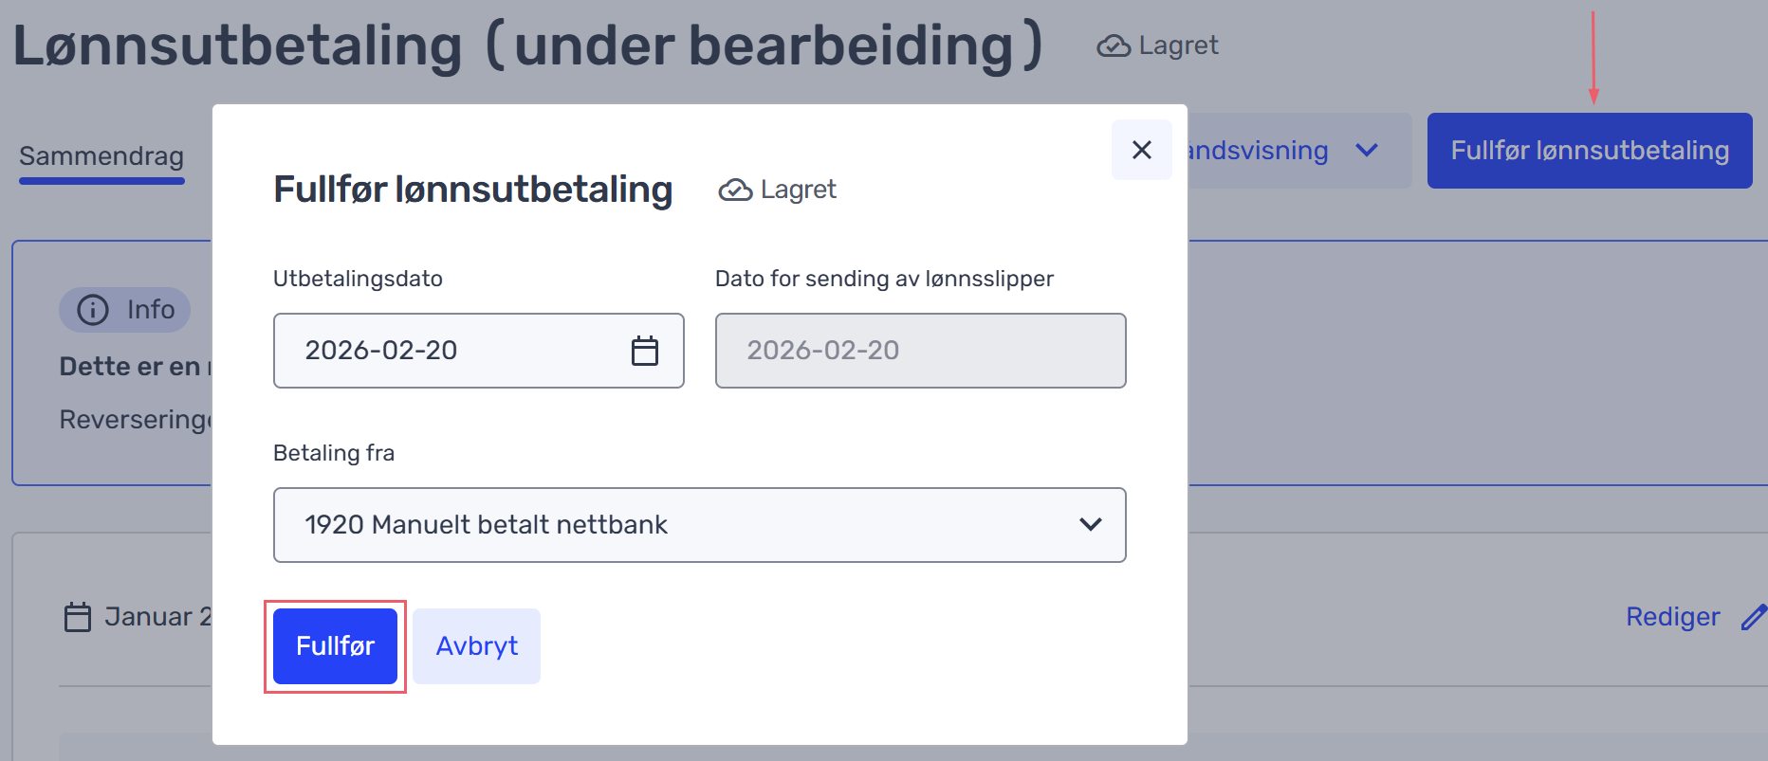Click the disabled lønnsslipper send date field
Screen dimensions: 1768x761
[x=920, y=351]
